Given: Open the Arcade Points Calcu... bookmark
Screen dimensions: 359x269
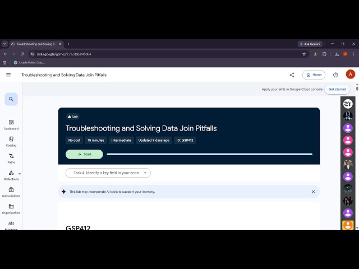Looking at the screenshot, I should tap(29, 63).
